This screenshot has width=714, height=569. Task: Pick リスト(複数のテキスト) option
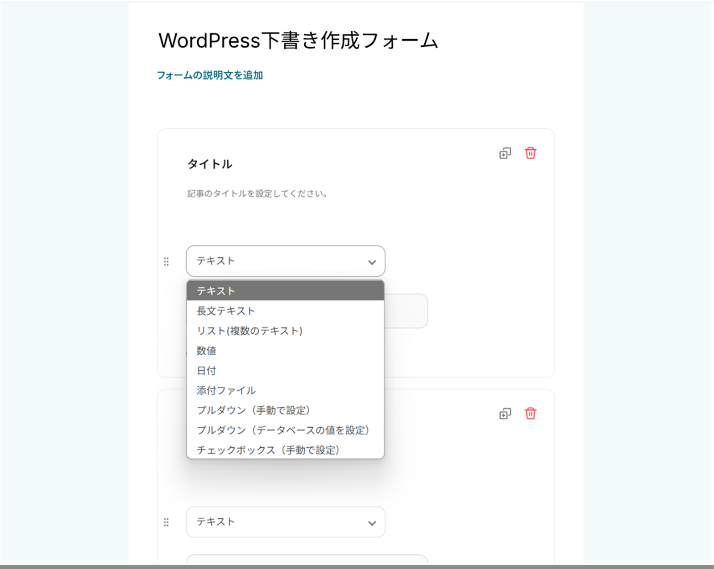click(286, 331)
